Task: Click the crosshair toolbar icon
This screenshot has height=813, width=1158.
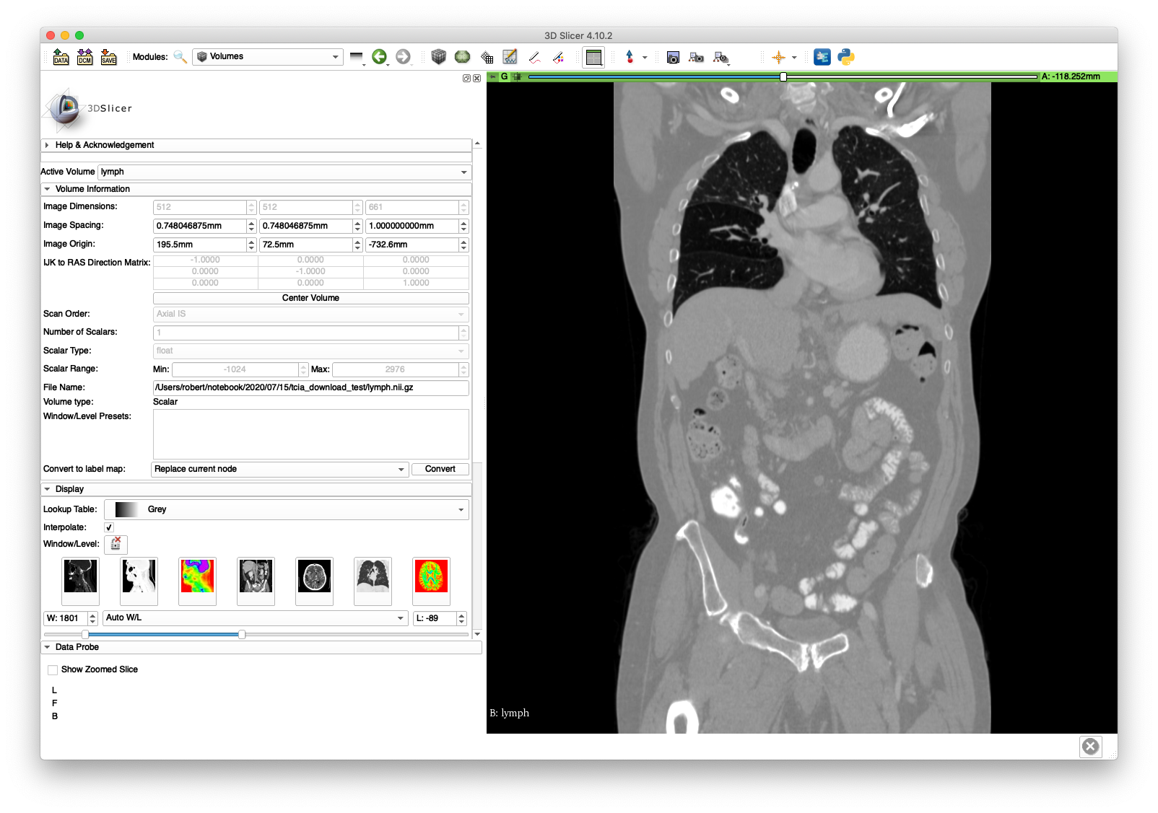Action: pyautogui.click(x=780, y=57)
